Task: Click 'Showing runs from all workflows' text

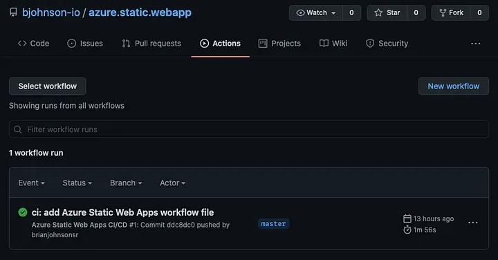Action: [x=66, y=106]
